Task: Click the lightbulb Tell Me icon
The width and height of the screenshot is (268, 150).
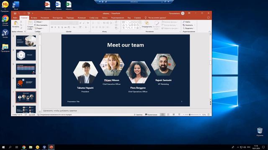Action: tap(146, 17)
